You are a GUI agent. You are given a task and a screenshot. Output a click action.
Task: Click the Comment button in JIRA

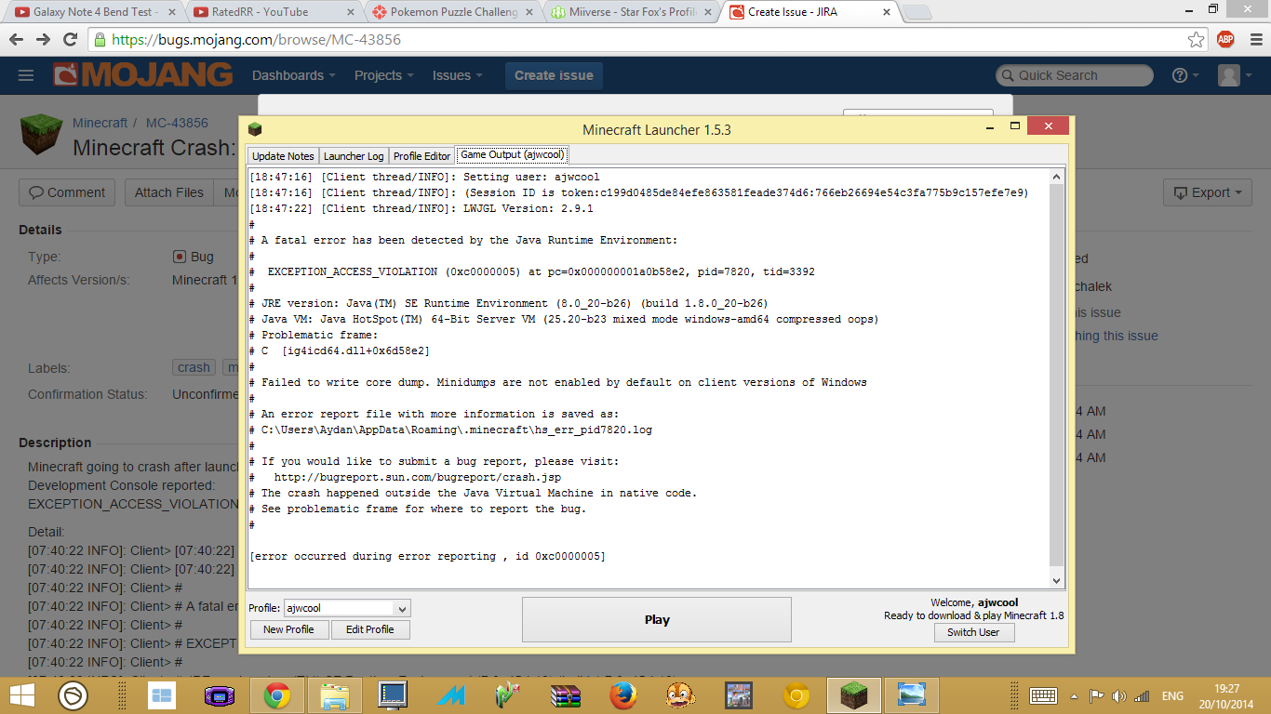(67, 192)
